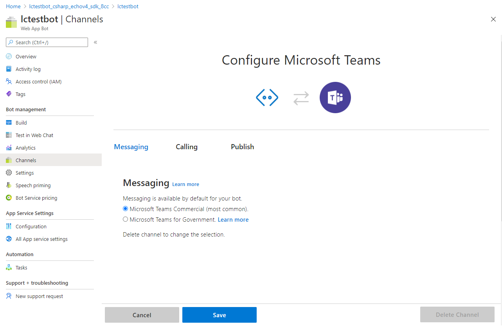
Task: Open Bot Service pricing
Action: click(x=35, y=198)
